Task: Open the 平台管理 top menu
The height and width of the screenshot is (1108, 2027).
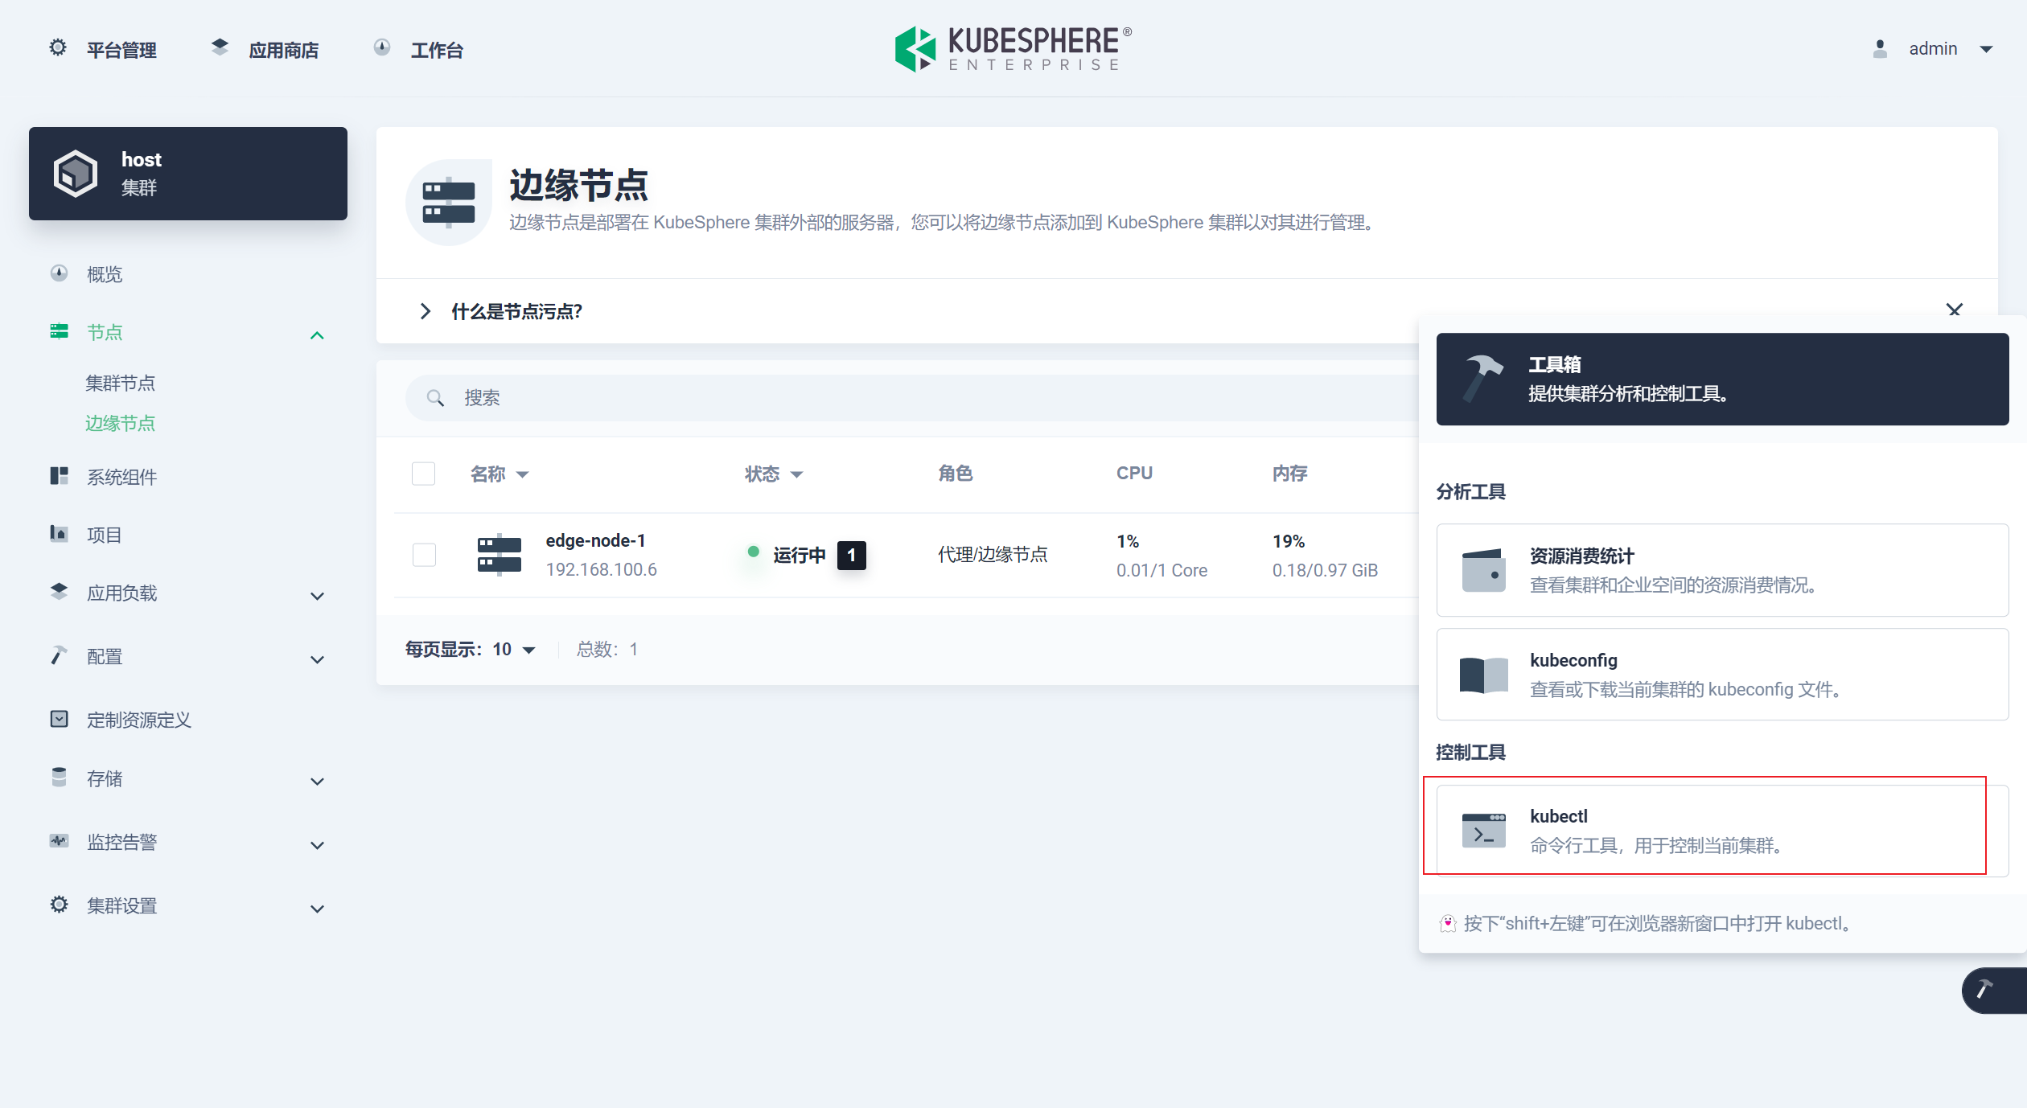Action: click(x=121, y=50)
